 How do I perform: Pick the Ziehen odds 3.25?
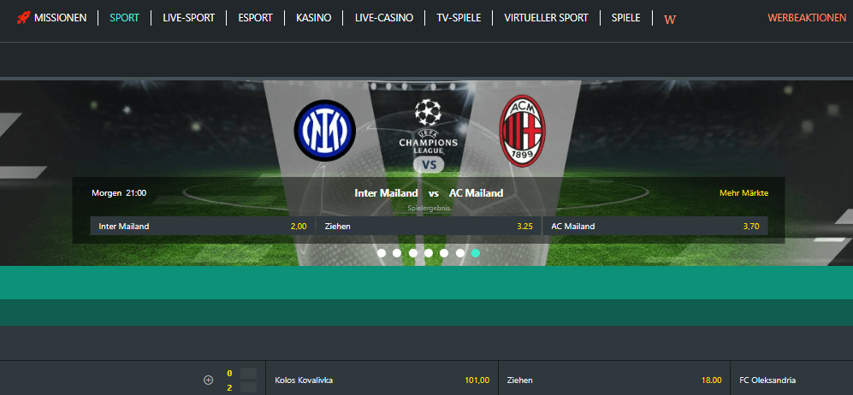click(x=429, y=226)
